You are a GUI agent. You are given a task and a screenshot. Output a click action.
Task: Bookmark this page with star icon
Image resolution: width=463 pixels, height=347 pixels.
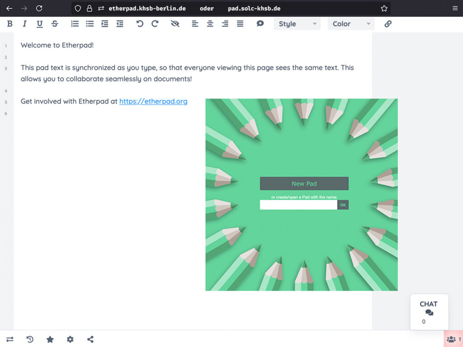coord(384,8)
